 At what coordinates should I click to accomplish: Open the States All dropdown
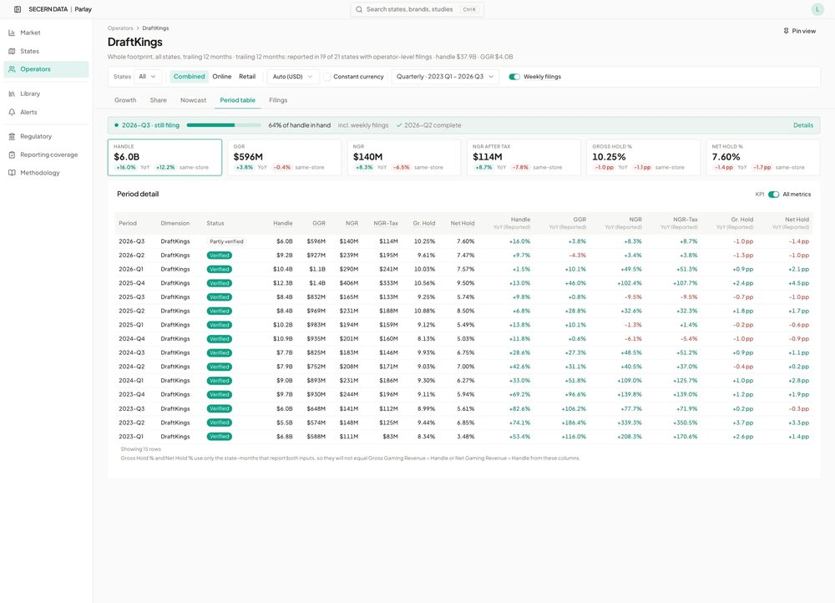(x=148, y=77)
